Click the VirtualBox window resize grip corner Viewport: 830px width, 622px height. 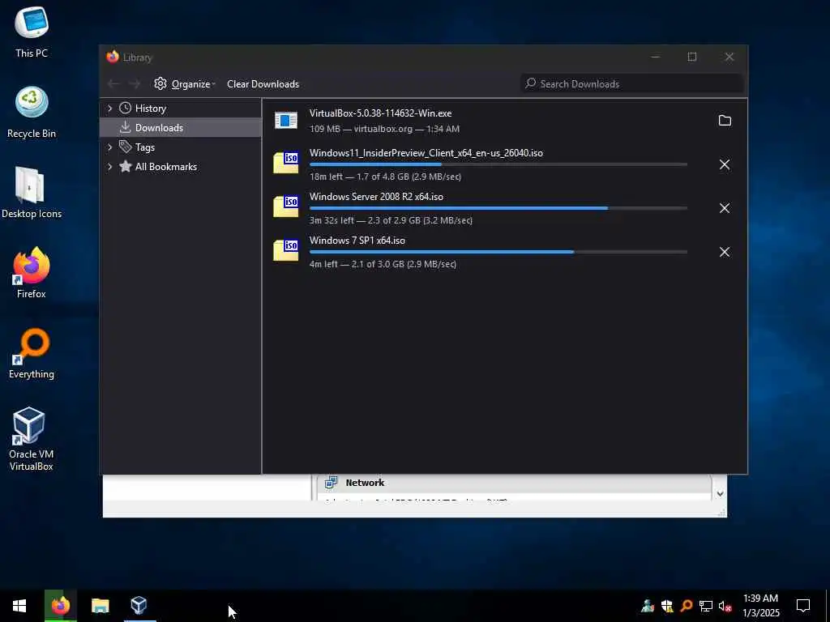click(x=722, y=513)
